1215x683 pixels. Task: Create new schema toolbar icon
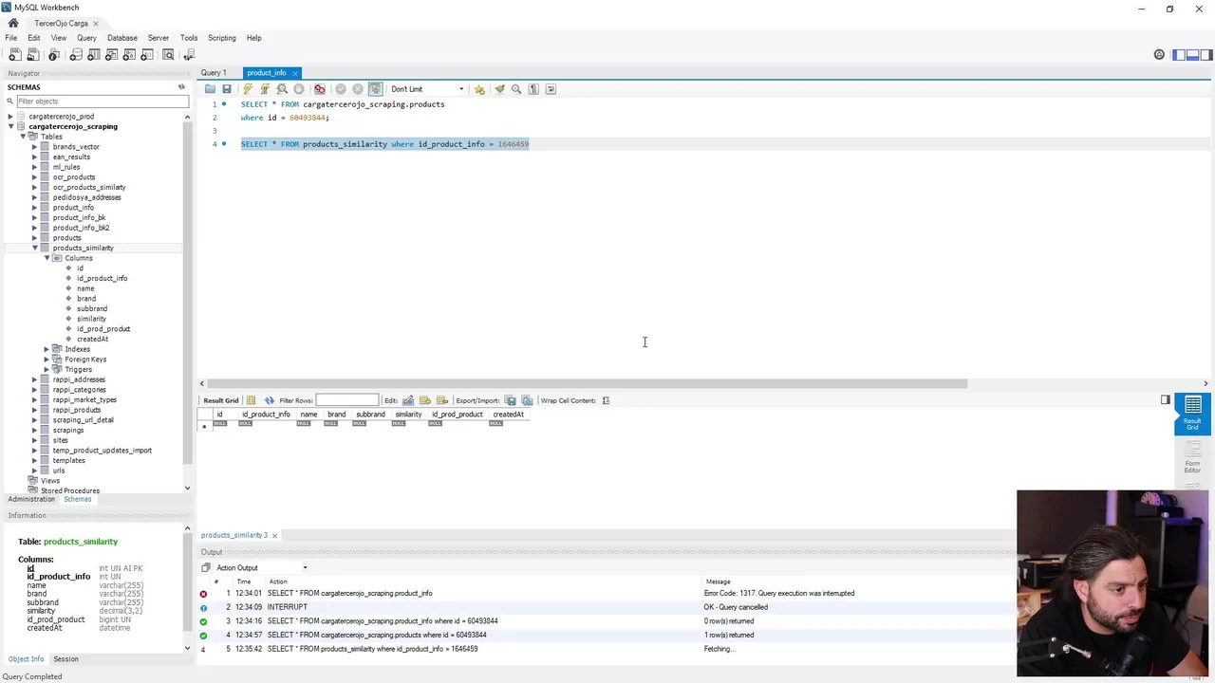[76, 55]
